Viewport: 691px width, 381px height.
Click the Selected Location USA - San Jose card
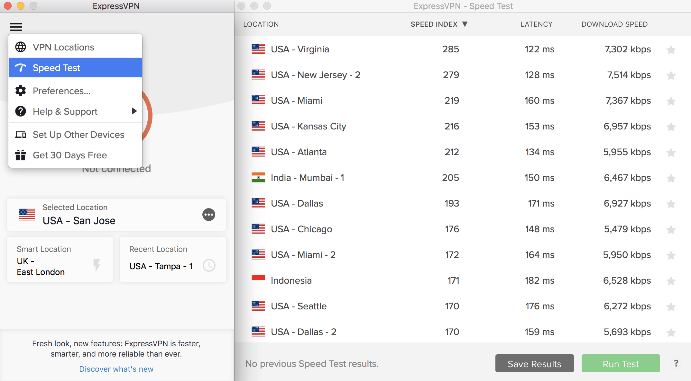tap(116, 215)
